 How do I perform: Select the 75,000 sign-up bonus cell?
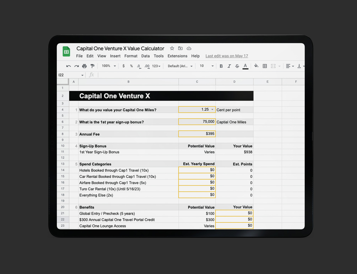pyautogui.click(x=197, y=122)
